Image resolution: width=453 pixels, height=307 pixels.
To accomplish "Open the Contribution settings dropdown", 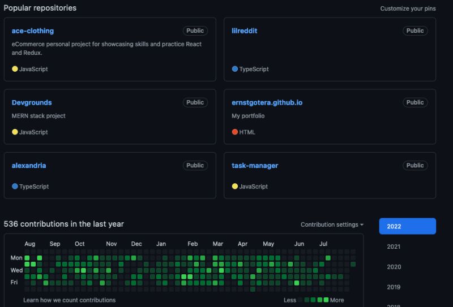I will (x=332, y=224).
